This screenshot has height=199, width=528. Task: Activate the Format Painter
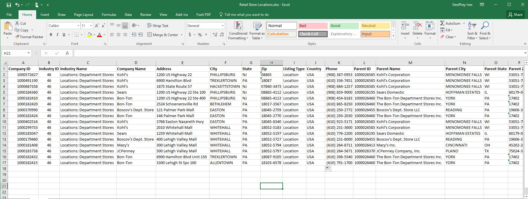pos(29,37)
